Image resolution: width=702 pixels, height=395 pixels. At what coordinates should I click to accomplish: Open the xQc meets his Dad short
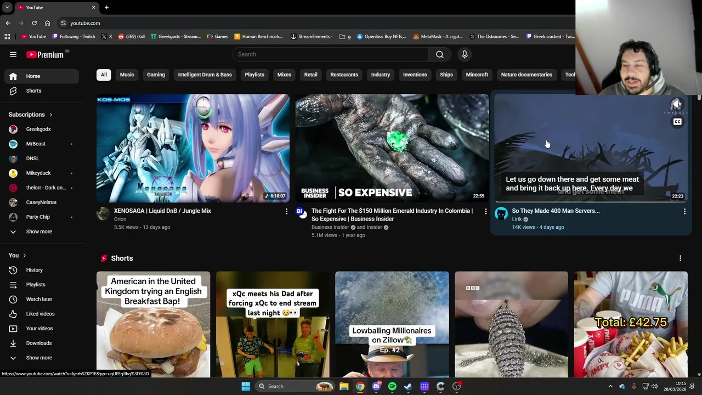click(x=273, y=324)
